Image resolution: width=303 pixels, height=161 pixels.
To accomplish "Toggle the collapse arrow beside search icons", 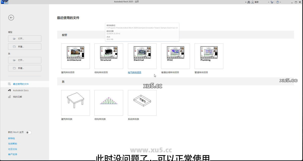I will point(245,2).
